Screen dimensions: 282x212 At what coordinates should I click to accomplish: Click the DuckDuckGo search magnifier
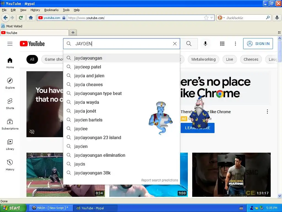pos(268,17)
